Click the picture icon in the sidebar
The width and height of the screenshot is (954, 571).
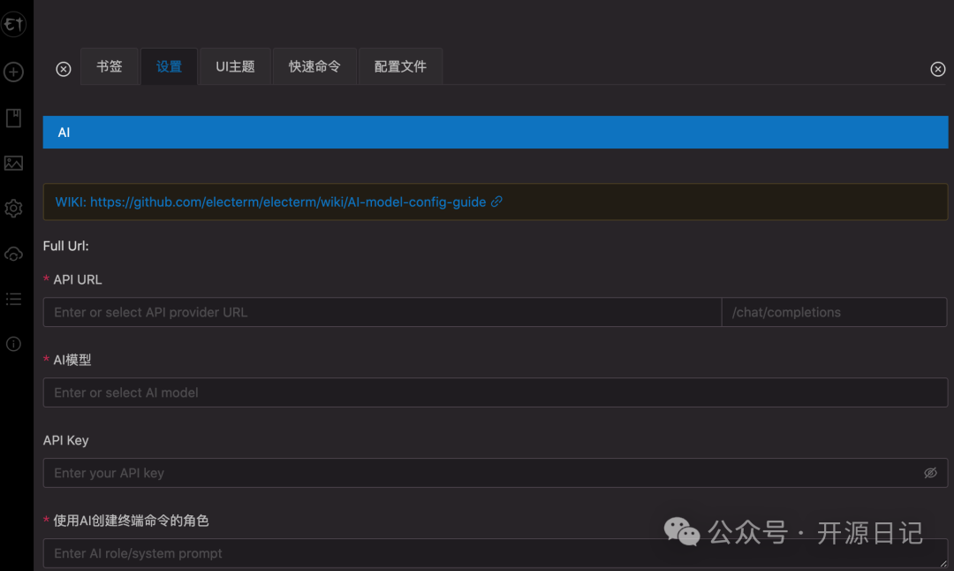(x=13, y=164)
